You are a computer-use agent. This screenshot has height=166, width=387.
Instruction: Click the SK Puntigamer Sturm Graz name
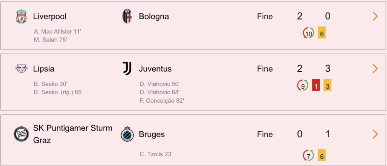73,134
